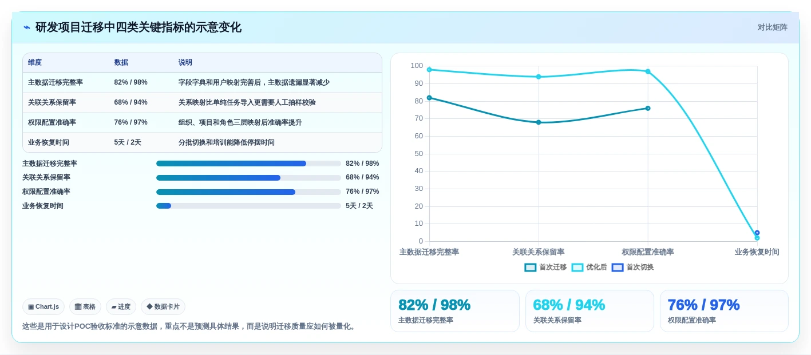Click the 对比矩阵 label in the header
Screen dimensions: 811x355
[x=772, y=27]
